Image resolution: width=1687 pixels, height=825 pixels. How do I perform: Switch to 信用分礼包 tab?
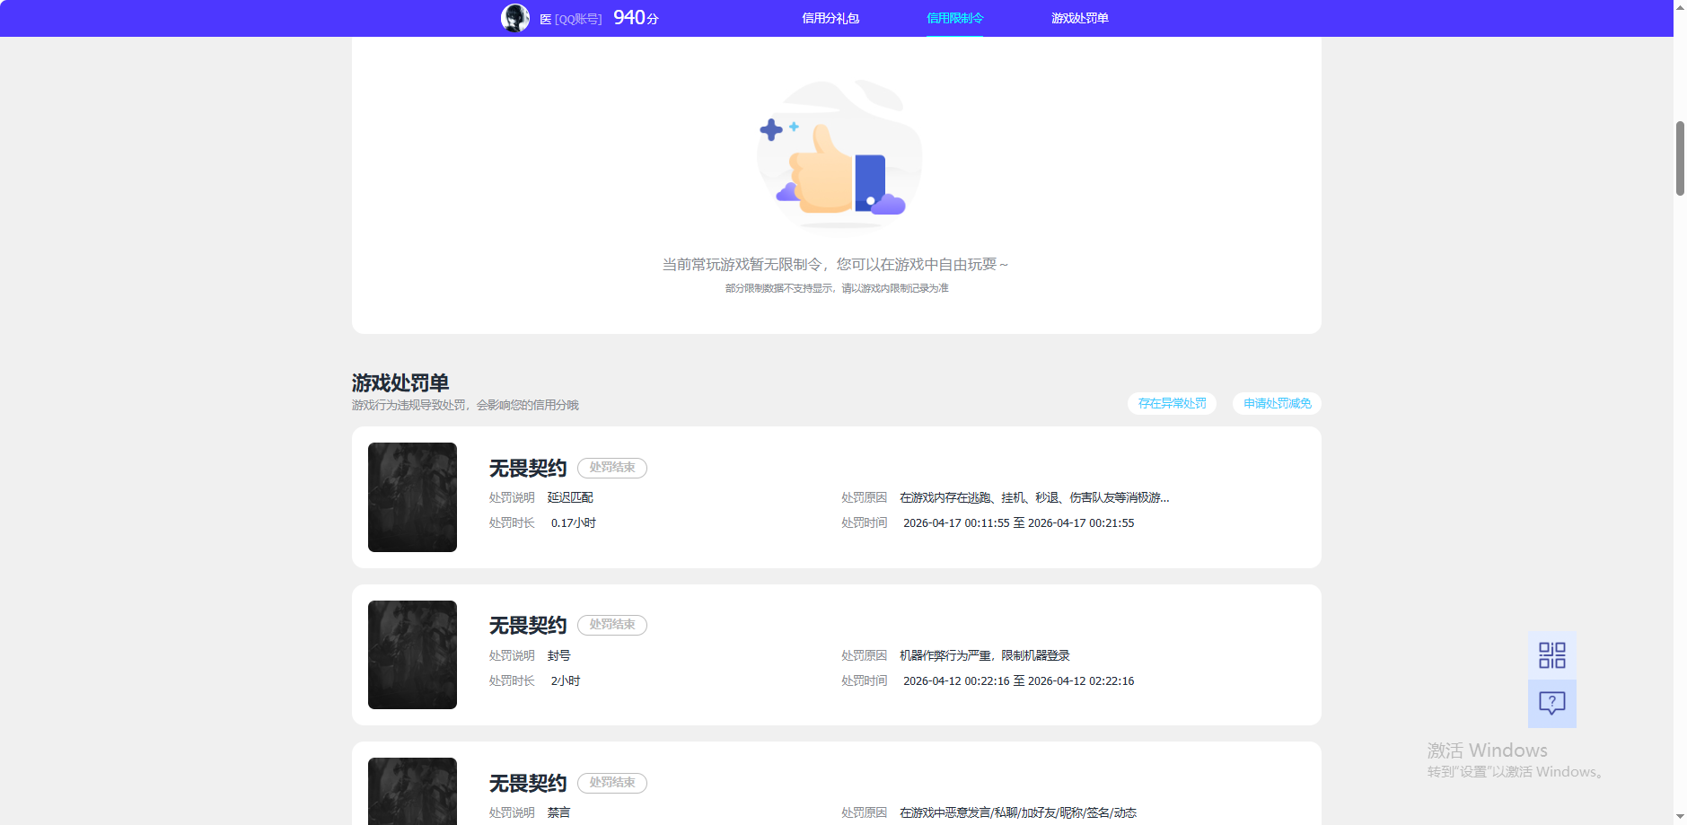tap(830, 18)
